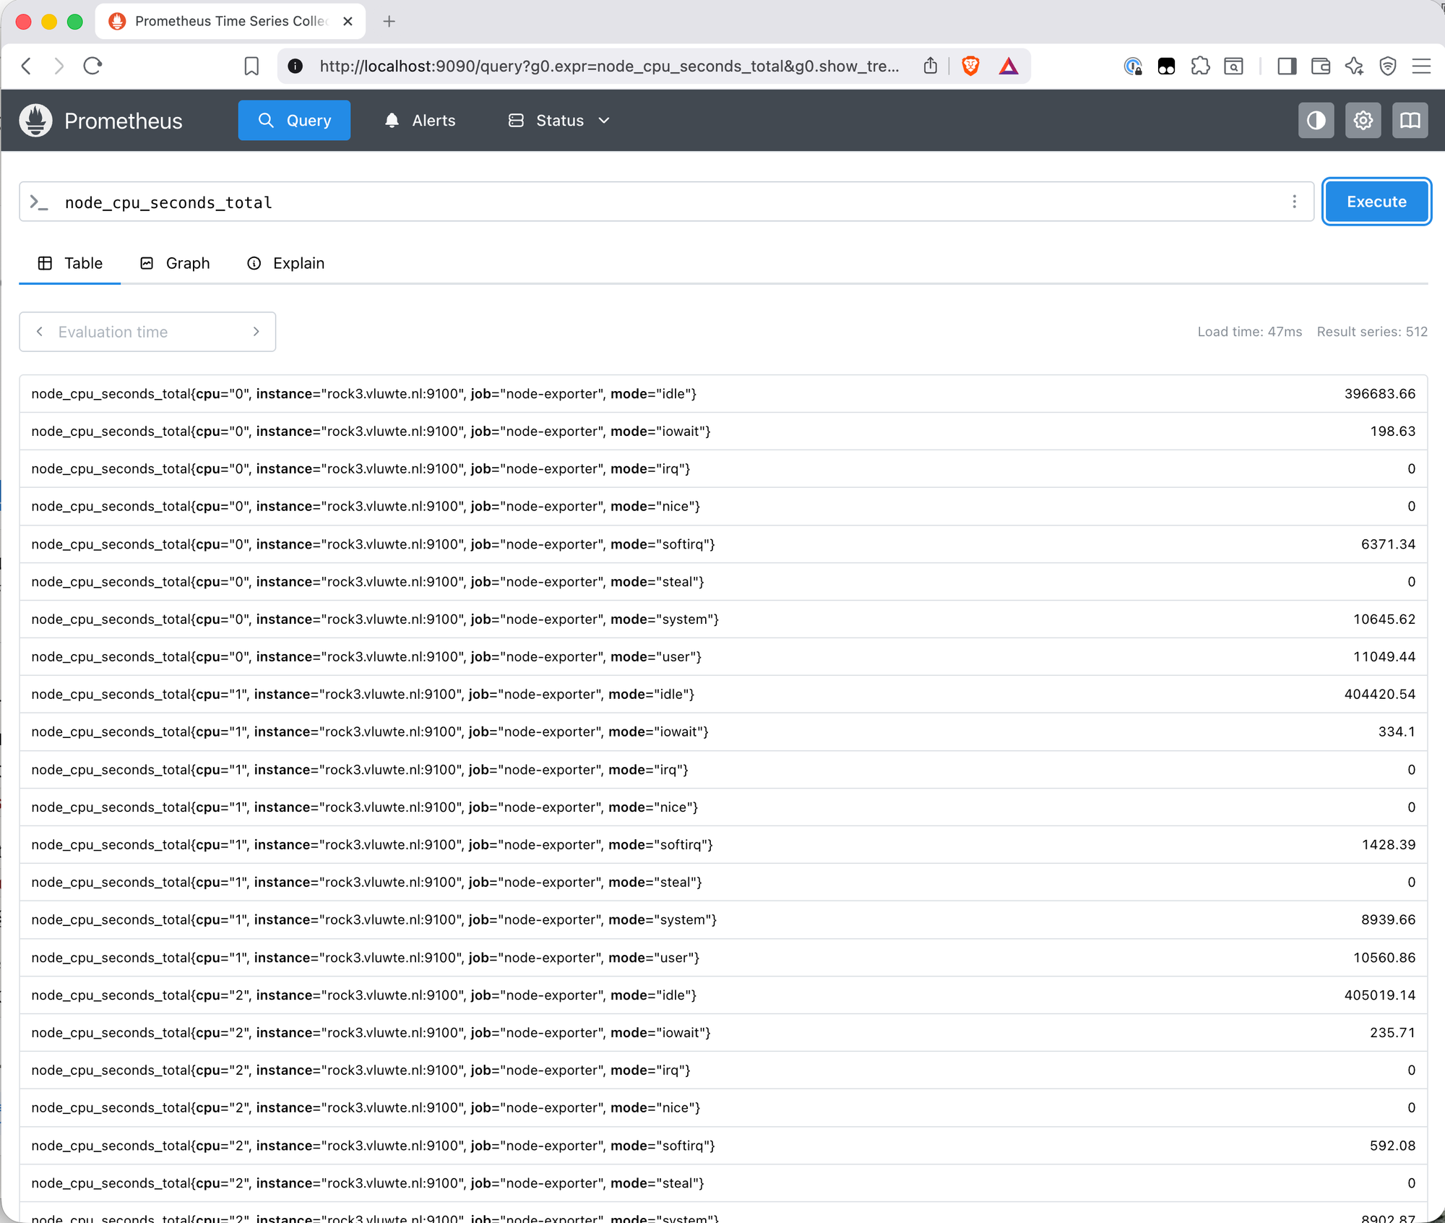1445x1223 pixels.
Task: Open the browser extensions puzzle icon
Action: pos(1200,66)
